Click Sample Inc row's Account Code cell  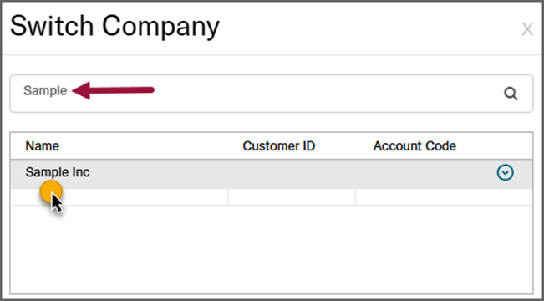(424, 174)
